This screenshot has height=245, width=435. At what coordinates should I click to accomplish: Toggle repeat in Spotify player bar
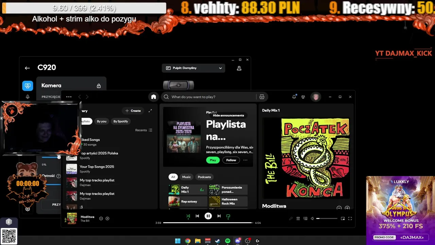228,216
